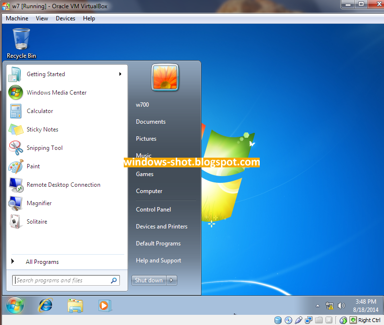The image size is (384, 325).
Task: Open the Shut down options arrow
Action: pyautogui.click(x=171, y=280)
